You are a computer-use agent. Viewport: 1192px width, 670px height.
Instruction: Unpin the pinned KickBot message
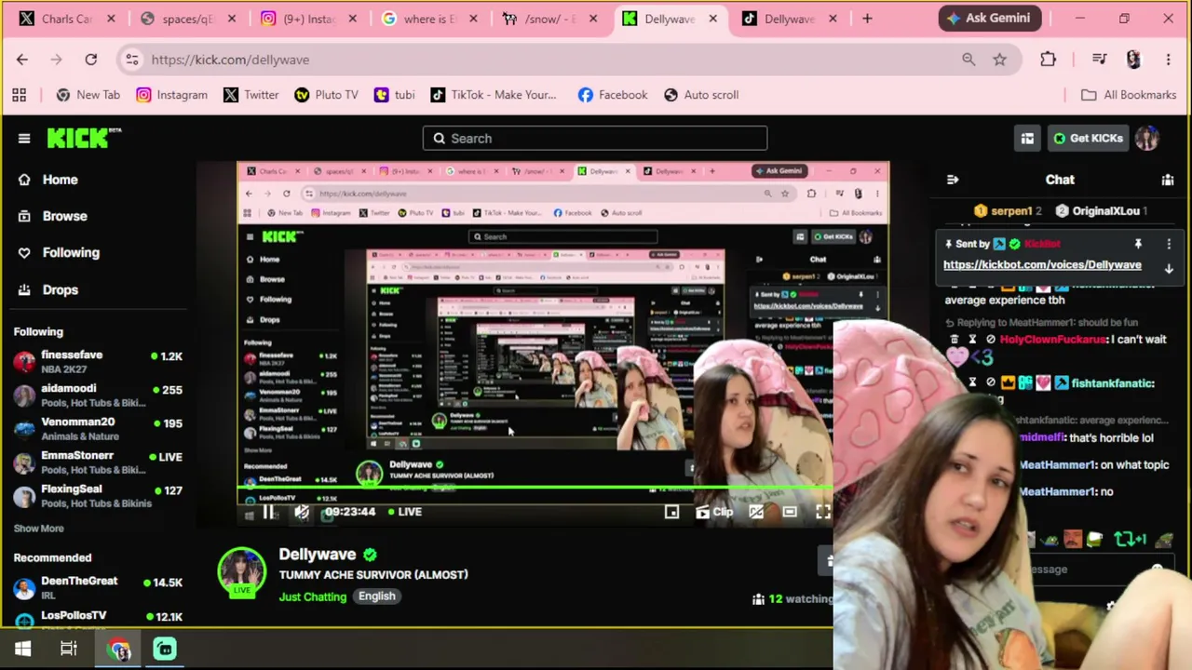[1138, 244]
